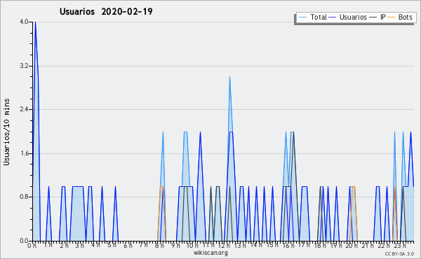Click the Bots legend label
The height and width of the screenshot is (259, 421).
click(405, 17)
